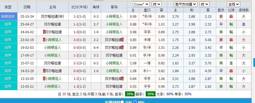
Task: Click home team 贝尔格拉诺 on 14-03-29
Action: tap(53, 71)
